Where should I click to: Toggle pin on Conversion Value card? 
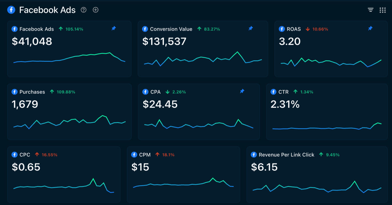coord(250,28)
